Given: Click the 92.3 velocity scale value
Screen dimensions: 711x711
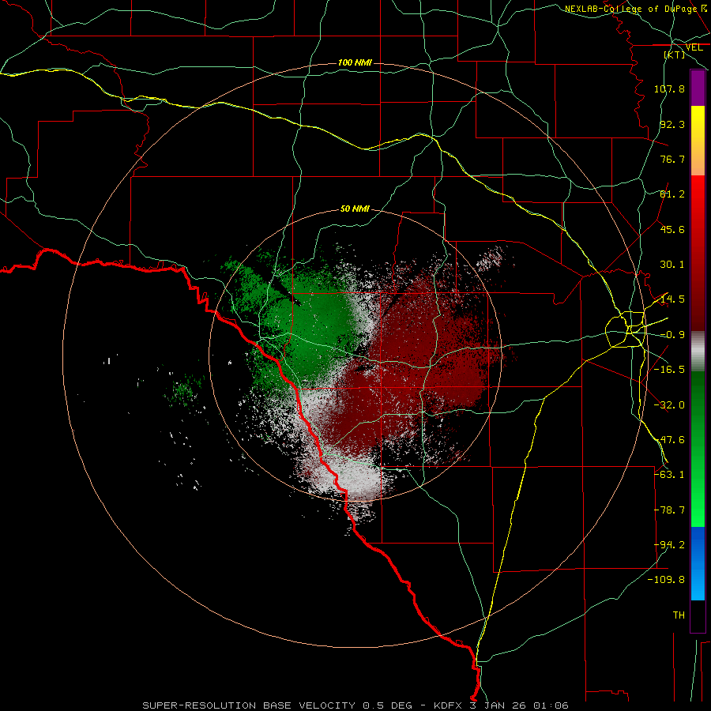Looking at the screenshot, I should click(672, 124).
